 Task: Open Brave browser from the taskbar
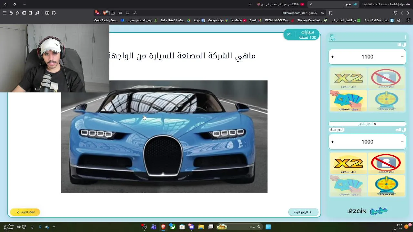point(163,227)
